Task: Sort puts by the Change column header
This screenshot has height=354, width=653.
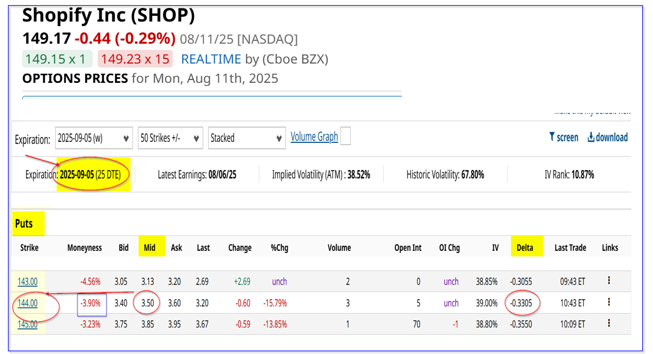Action: [x=240, y=248]
